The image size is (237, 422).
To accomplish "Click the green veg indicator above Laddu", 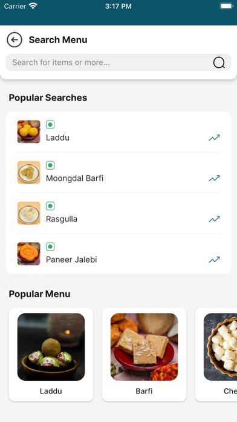I will point(50,125).
